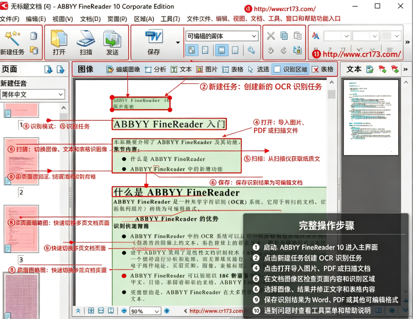Click the Analyze layout tool (分析)
The width and height of the screenshot is (413, 319).
point(148,69)
